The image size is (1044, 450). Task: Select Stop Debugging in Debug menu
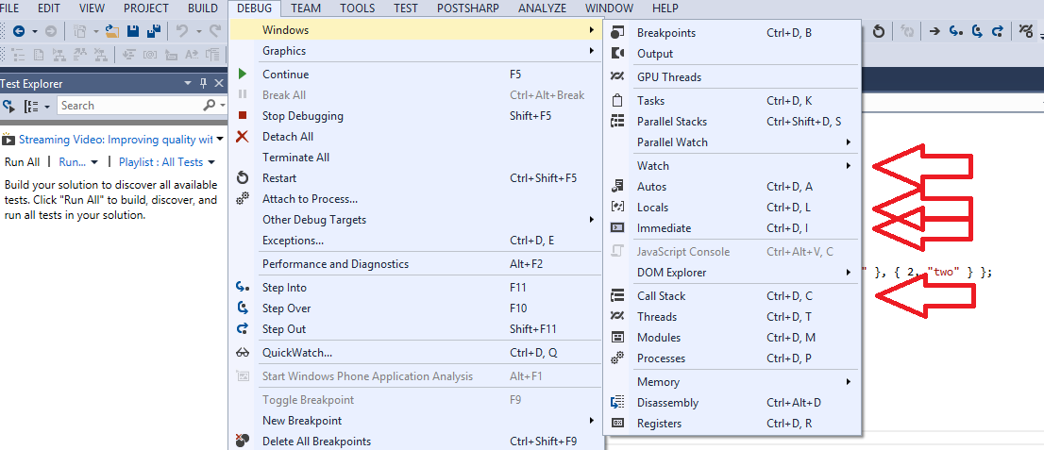302,116
